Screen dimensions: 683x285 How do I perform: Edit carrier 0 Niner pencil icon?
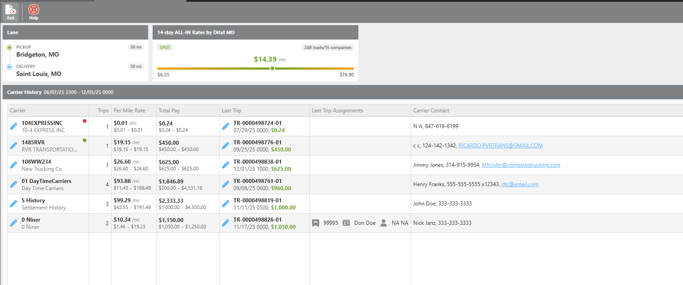[x=14, y=223]
